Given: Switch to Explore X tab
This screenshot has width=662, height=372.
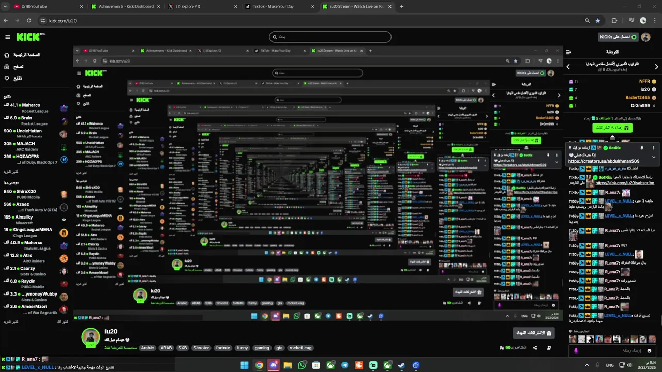Looking at the screenshot, I should 202,6.
